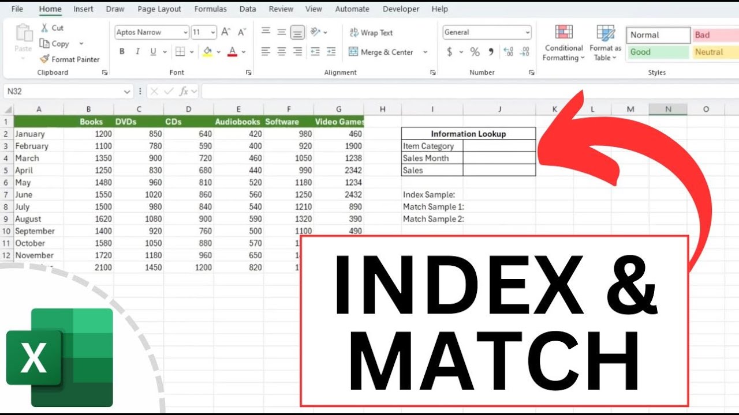
Task: Open Format as Table gallery
Action: pos(605,43)
